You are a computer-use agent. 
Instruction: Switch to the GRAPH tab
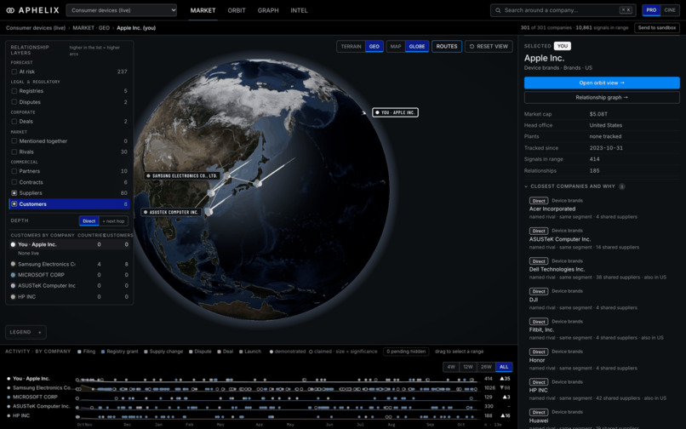[x=268, y=10]
